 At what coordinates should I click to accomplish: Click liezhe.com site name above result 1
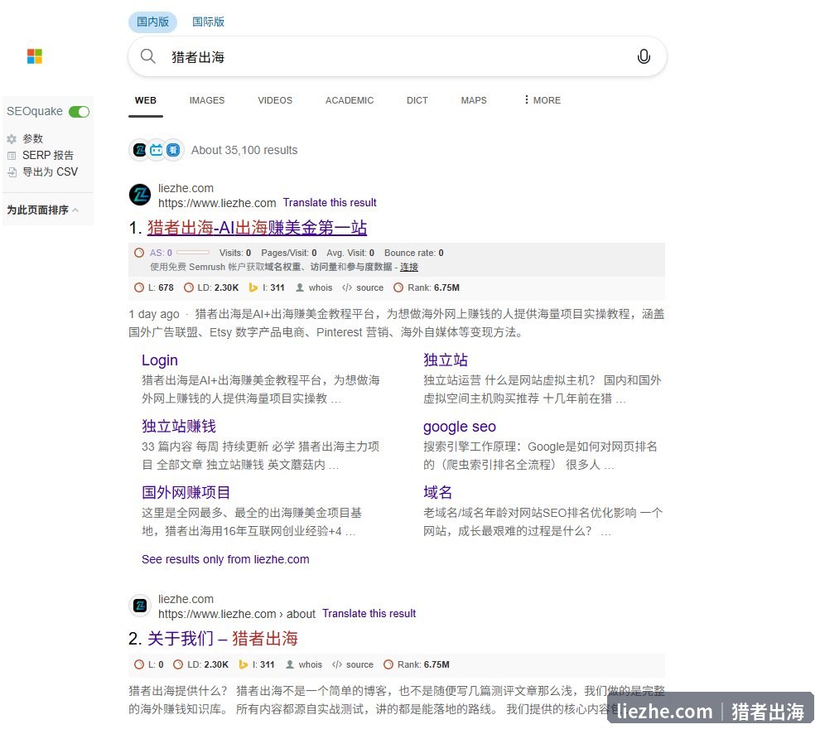pyautogui.click(x=186, y=188)
